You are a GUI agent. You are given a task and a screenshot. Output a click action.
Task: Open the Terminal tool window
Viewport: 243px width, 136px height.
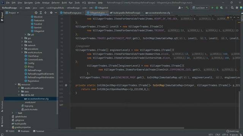[39, 131]
